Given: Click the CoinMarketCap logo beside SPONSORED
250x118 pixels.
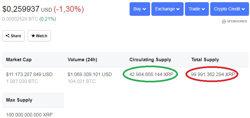Looking at the screenshot, I should point(224,21).
